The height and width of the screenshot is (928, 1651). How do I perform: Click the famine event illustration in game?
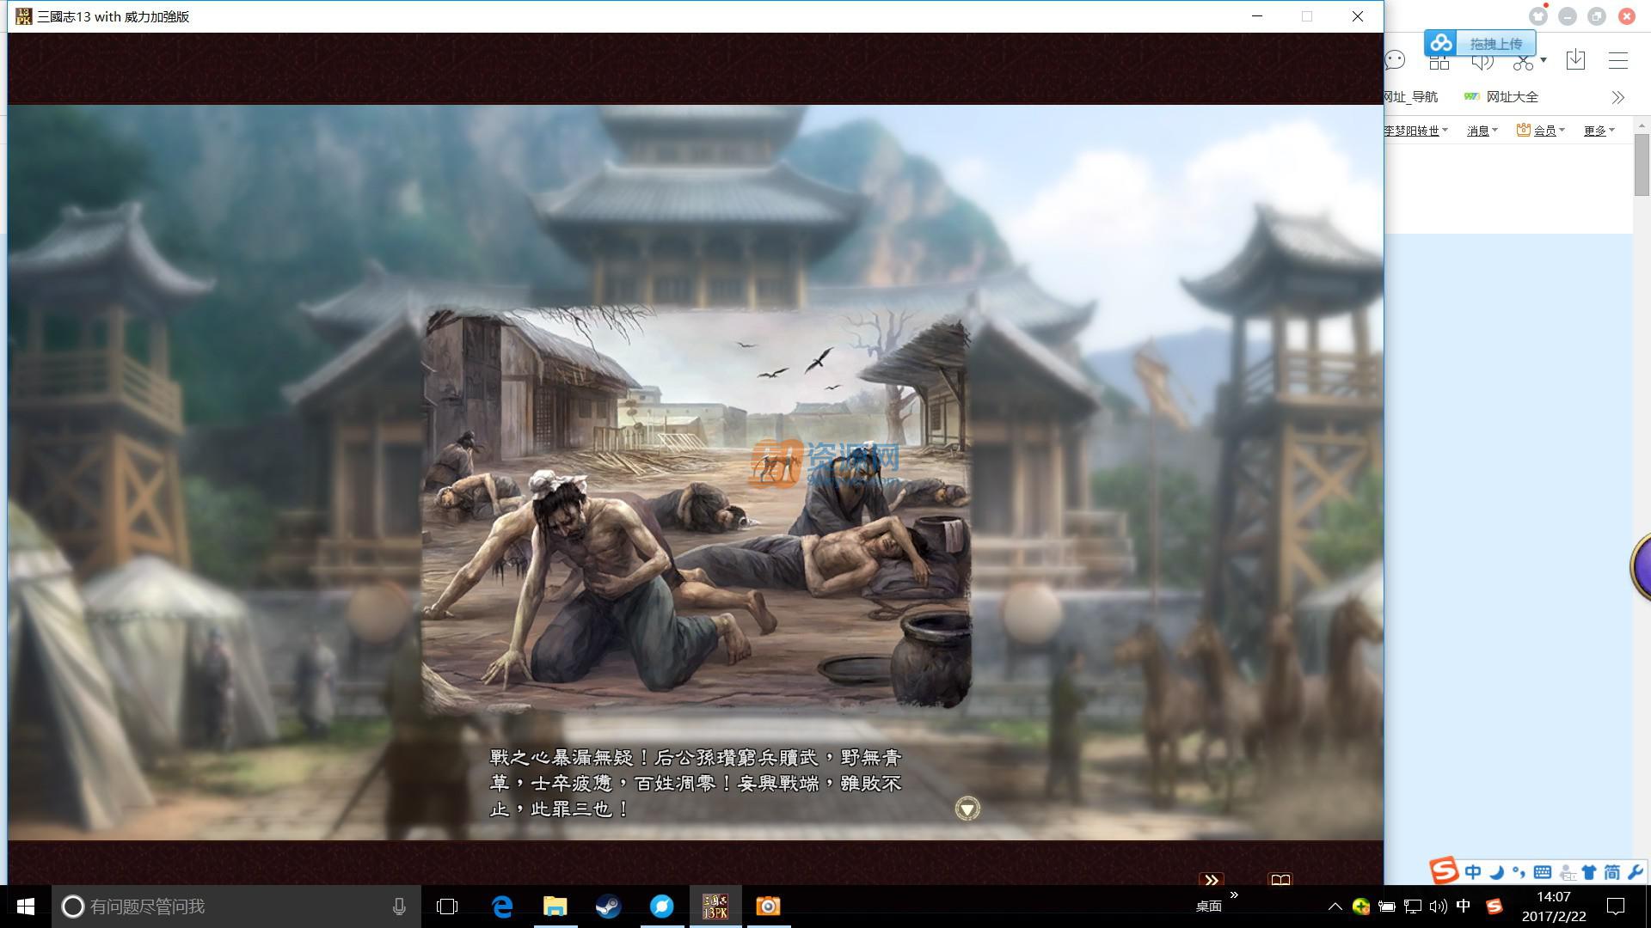[696, 510]
